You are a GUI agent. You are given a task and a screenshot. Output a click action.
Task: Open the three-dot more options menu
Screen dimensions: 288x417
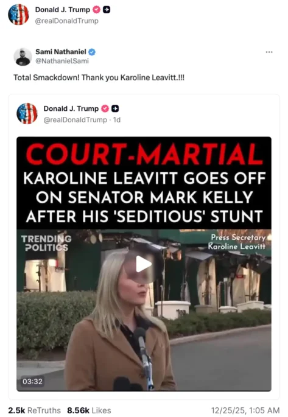[x=269, y=52]
